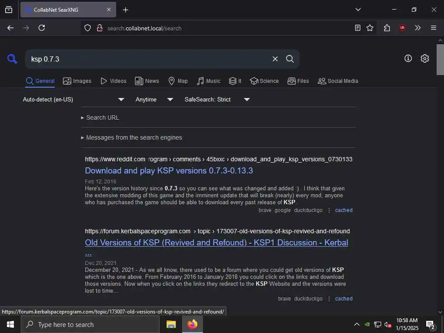Open Anytime time range dropdown
The width and height of the screenshot is (444, 333).
pos(154,99)
